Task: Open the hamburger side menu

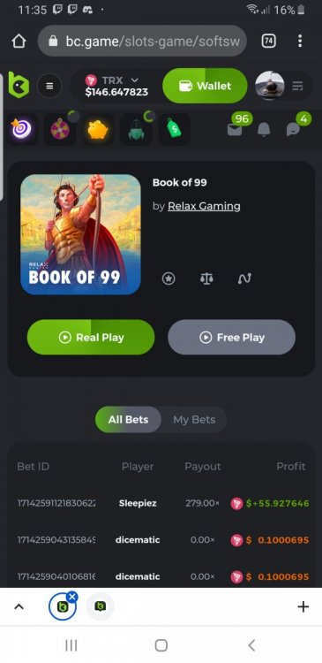Action: click(49, 86)
